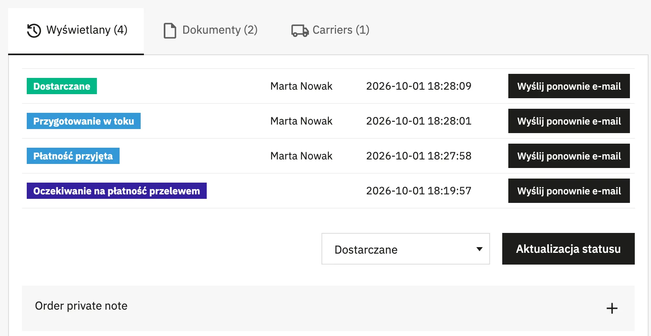Click the truck icon on Carriers tab
Viewport: 651px width, 336px height.
click(x=300, y=30)
